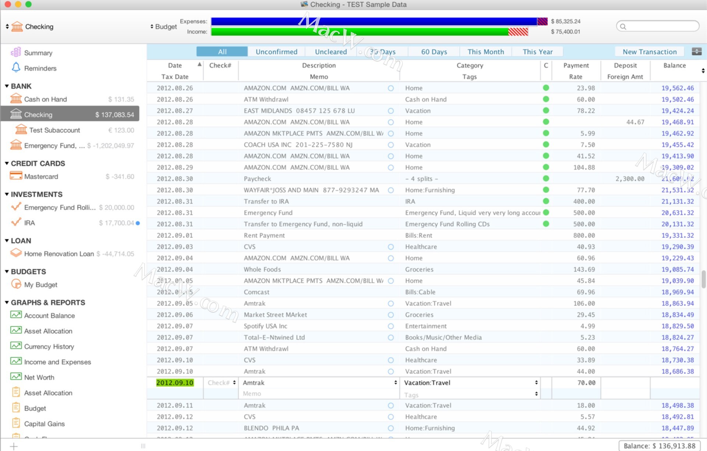Toggle confirm circle on WAYFAIR row

(x=391, y=190)
